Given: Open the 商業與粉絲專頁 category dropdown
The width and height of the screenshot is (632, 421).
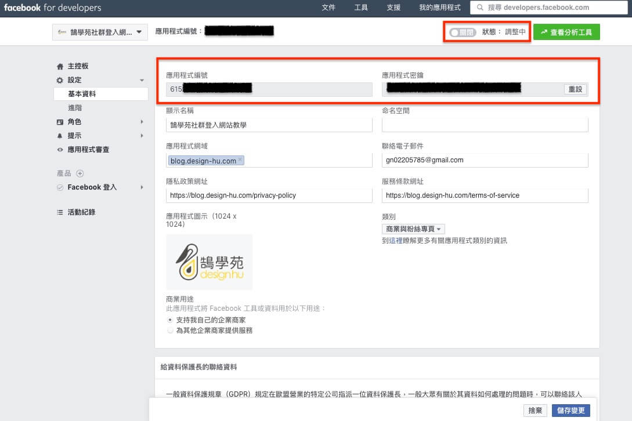Looking at the screenshot, I should (413, 229).
